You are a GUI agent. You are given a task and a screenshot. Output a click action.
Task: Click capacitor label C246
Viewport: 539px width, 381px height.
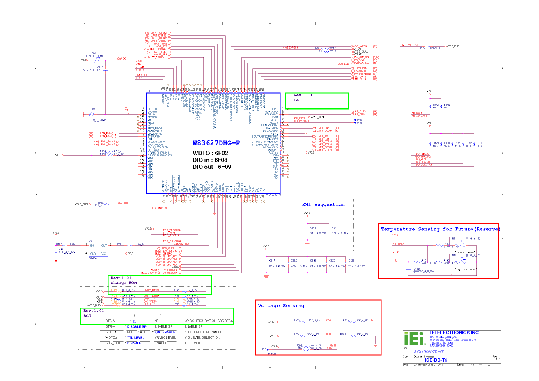coord(313,227)
